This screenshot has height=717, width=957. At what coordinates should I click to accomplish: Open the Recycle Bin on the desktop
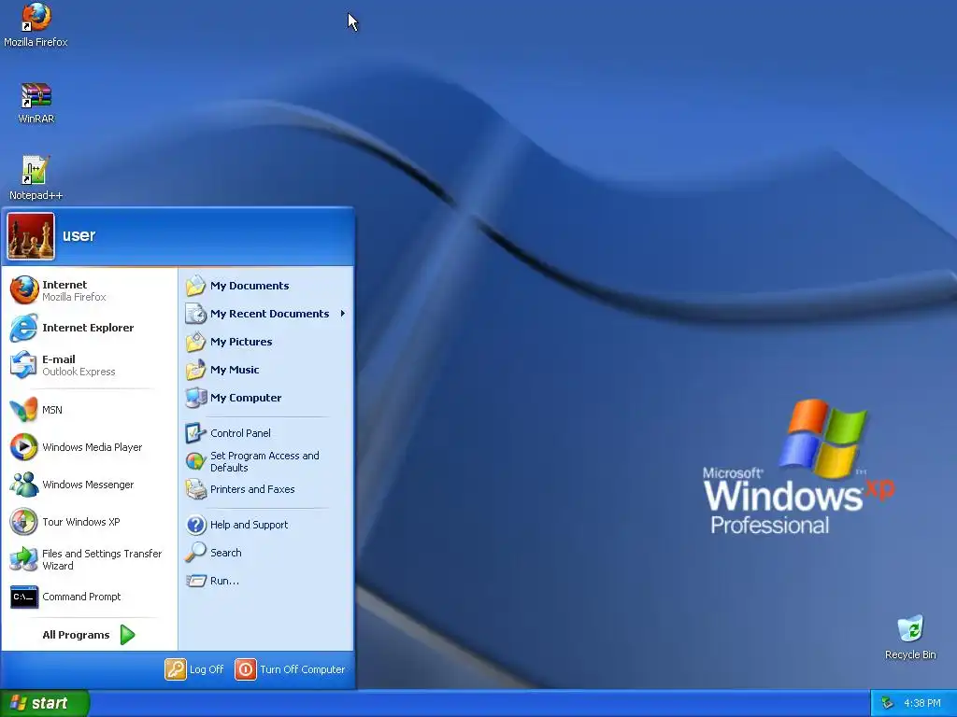point(910,638)
